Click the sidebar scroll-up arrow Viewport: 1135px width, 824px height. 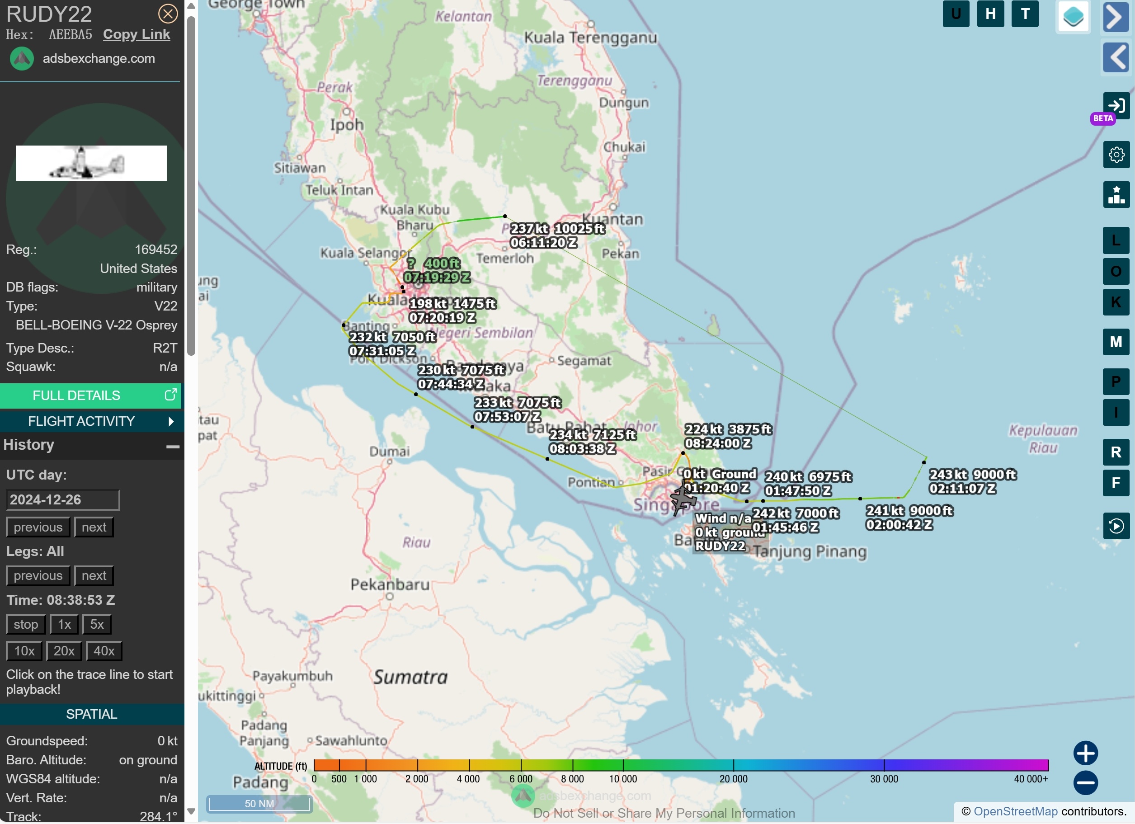191,6
